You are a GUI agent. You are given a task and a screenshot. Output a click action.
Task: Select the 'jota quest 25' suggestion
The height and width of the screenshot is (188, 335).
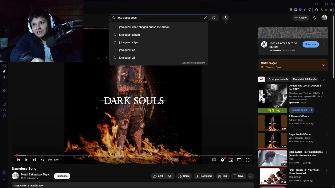[x=159, y=58]
